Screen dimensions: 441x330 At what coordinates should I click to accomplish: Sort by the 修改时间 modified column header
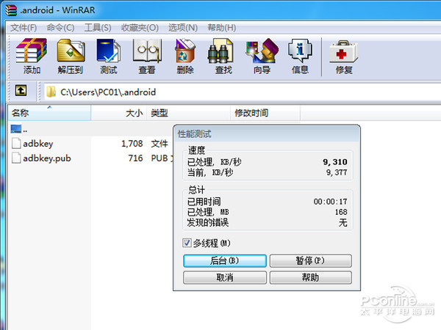click(265, 113)
